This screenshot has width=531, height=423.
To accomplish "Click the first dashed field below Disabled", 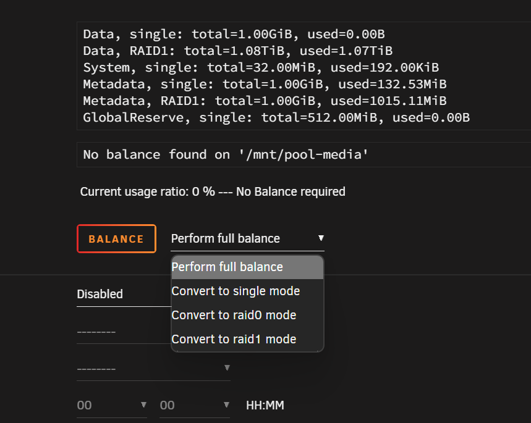I will (124, 332).
